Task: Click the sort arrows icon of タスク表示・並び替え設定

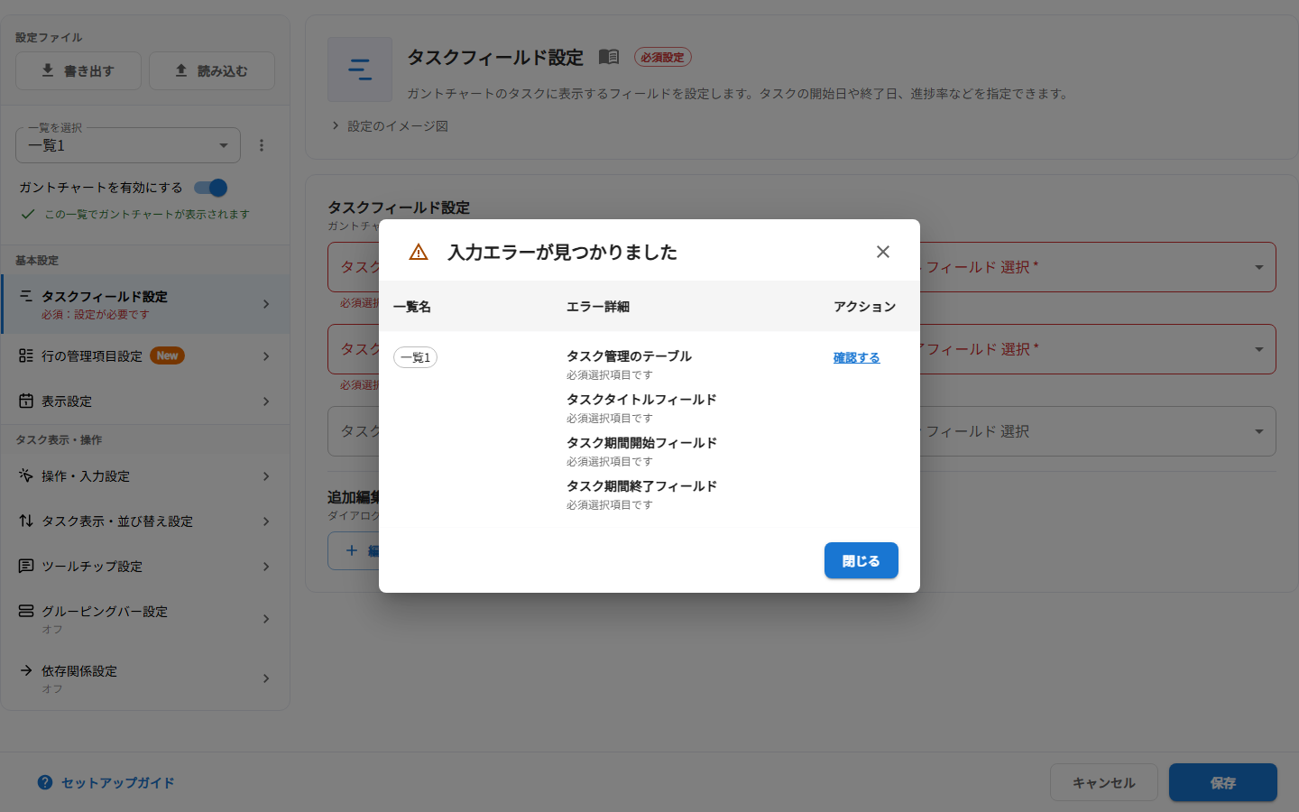Action: pos(26,521)
